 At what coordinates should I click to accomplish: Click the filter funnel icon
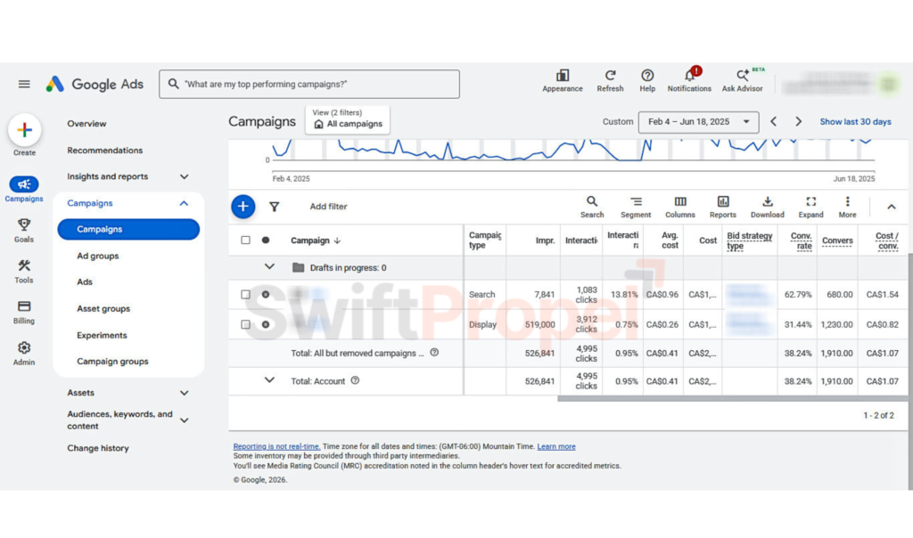tap(275, 207)
